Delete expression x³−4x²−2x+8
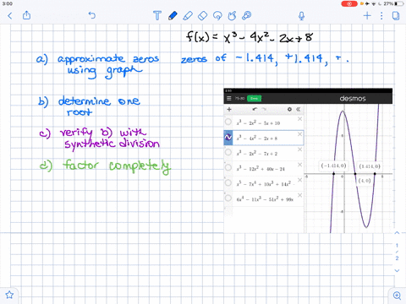The height and width of the screenshot is (304, 406). coord(299,134)
